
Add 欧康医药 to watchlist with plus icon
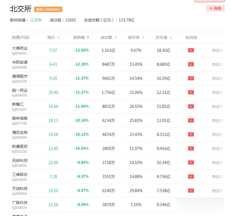191,148
